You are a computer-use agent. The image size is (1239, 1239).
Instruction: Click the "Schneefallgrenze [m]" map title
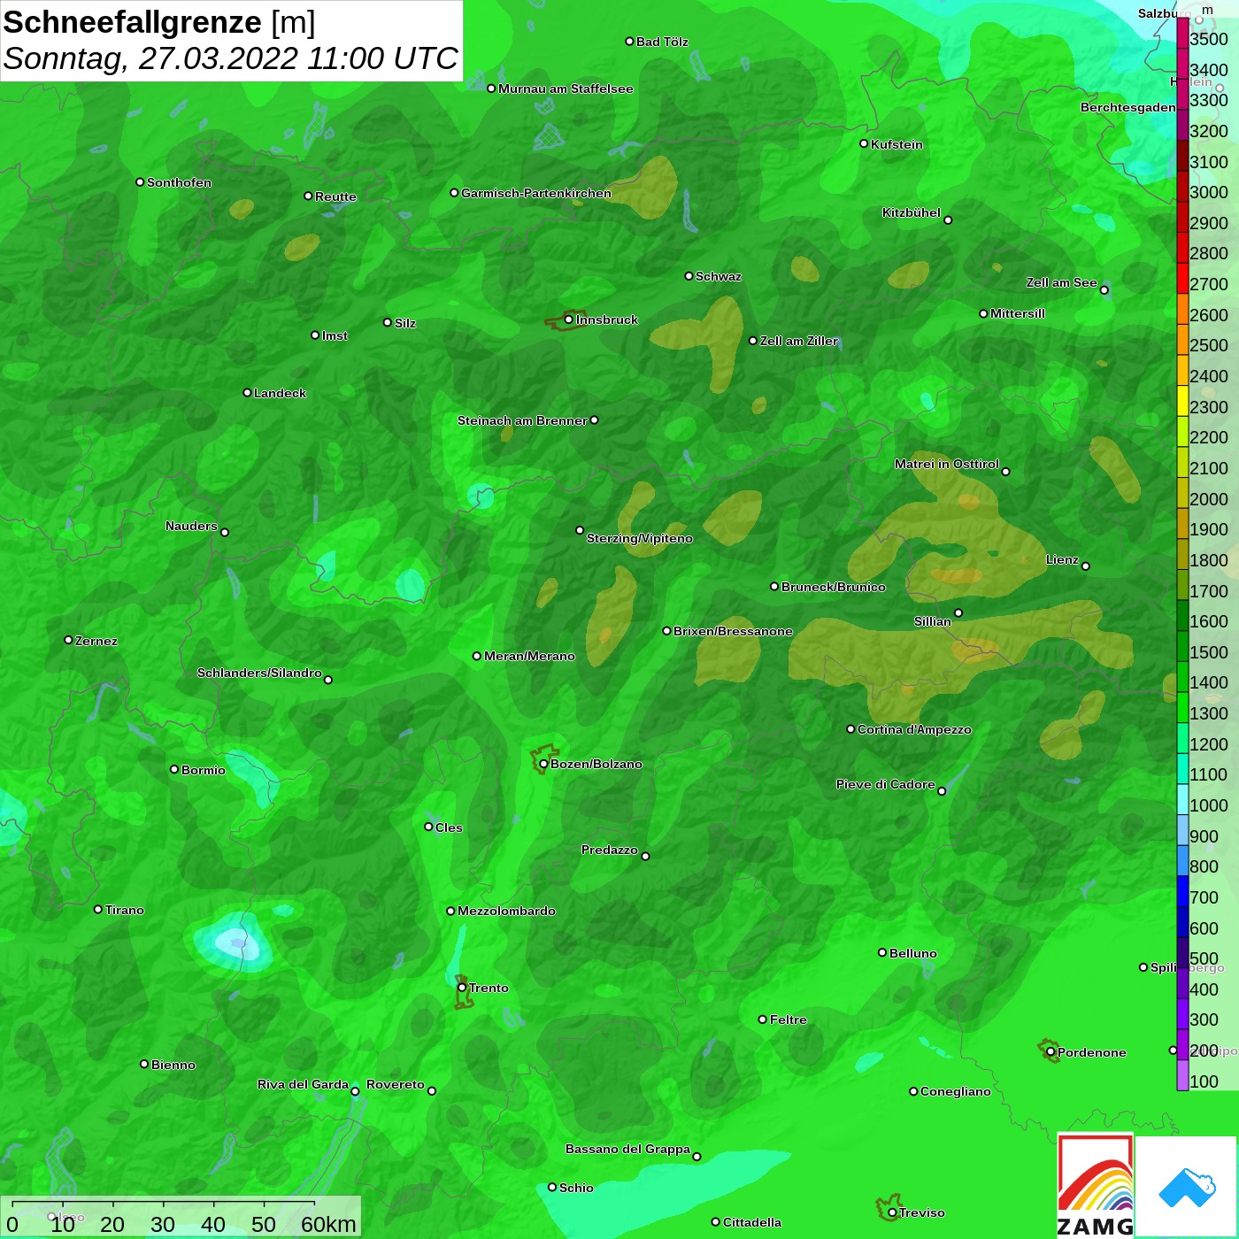[159, 22]
